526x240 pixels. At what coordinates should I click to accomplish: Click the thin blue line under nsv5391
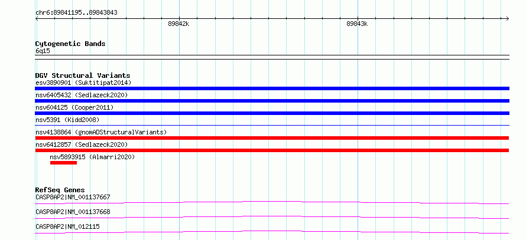tap(272, 125)
